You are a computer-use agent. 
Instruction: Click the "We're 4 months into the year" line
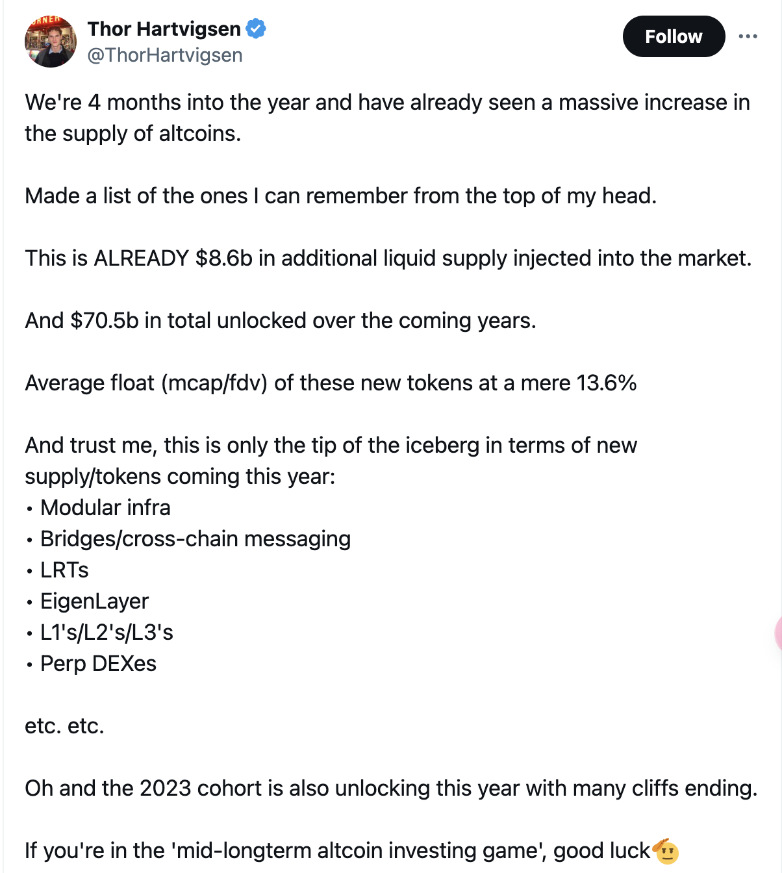387,103
